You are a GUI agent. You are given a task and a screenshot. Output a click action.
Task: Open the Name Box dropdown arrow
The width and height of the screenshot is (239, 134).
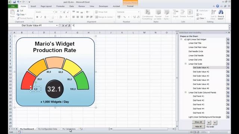[x=57, y=26]
